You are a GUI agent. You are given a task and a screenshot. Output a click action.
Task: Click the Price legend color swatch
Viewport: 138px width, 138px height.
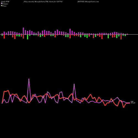2,6
